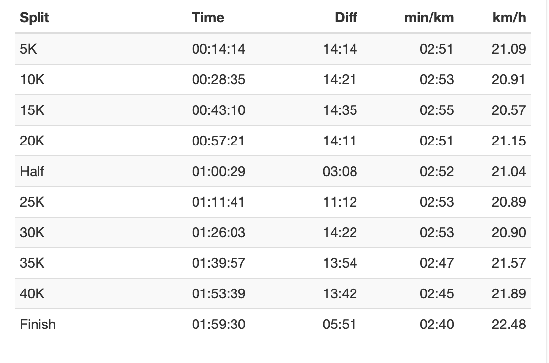Select the 10K time 00:28:35

[219, 79]
